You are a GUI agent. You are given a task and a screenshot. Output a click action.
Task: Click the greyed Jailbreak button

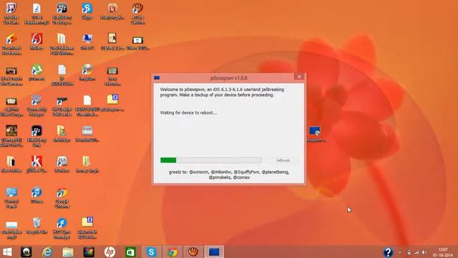(283, 161)
